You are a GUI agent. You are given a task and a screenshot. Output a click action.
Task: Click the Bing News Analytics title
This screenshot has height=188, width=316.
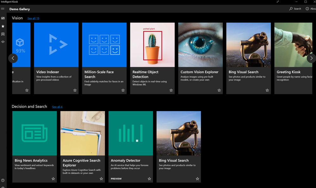[x=31, y=161]
